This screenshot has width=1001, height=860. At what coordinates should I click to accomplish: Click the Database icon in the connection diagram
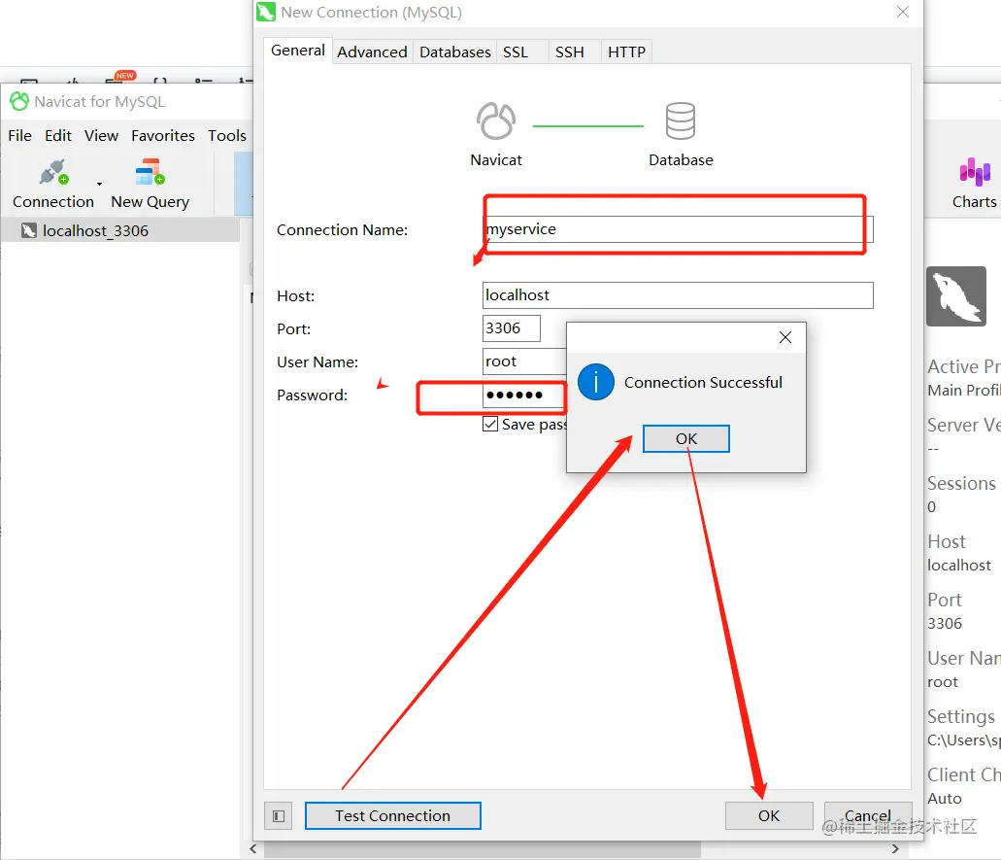coord(681,120)
